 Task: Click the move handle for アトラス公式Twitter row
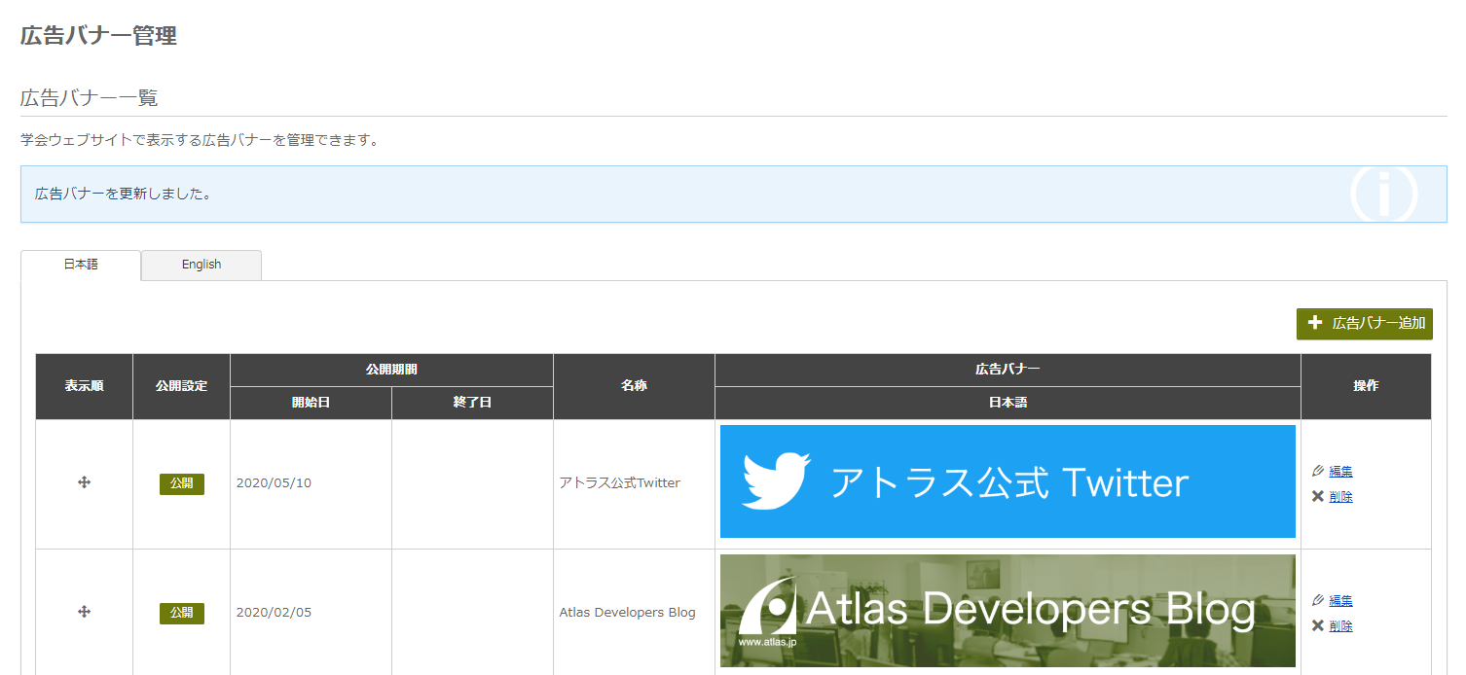click(84, 482)
